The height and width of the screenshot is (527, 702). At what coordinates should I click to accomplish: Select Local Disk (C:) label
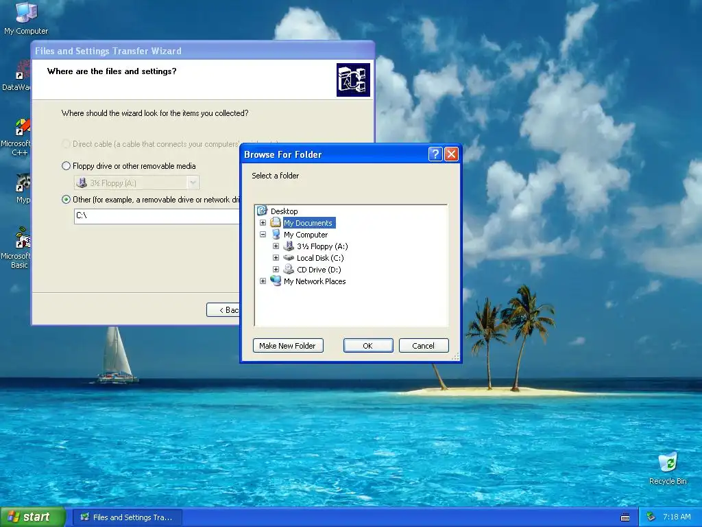pyautogui.click(x=320, y=258)
